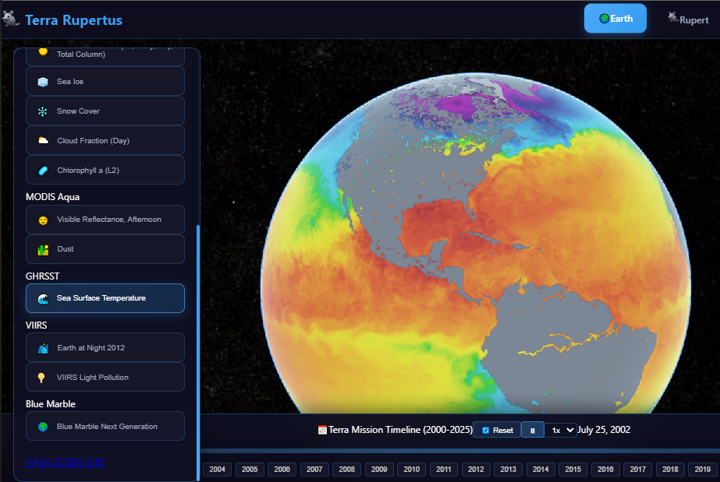This screenshot has width=720, height=482.
Task: Deselect the active Sea Surface Temperature layer
Action: click(105, 298)
